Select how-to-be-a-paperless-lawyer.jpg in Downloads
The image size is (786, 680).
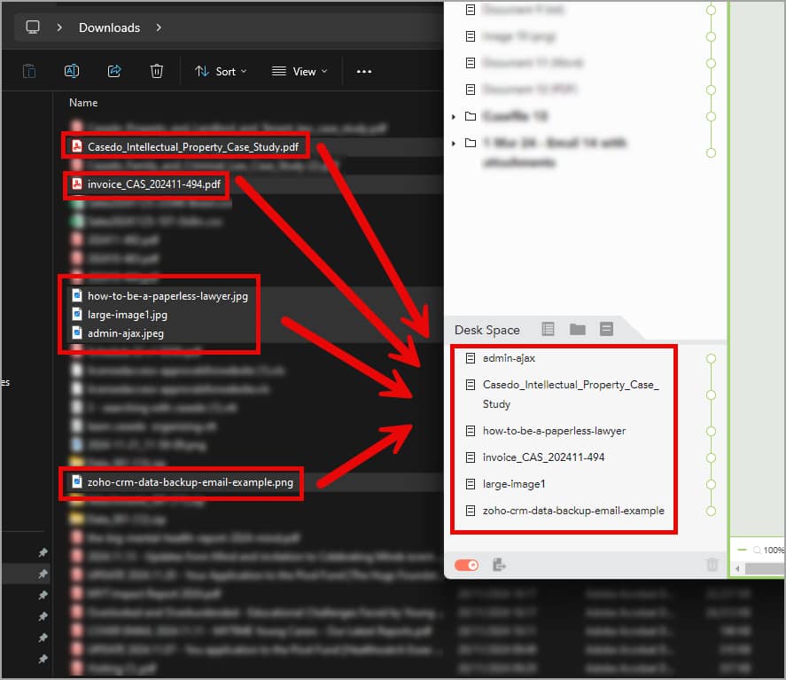(x=167, y=296)
